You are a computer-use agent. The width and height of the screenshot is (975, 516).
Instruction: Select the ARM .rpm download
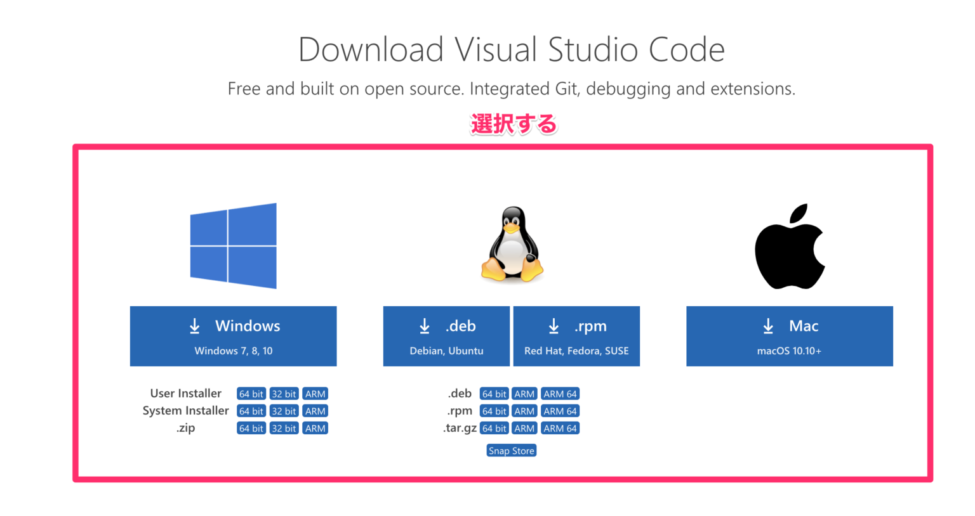(x=524, y=411)
